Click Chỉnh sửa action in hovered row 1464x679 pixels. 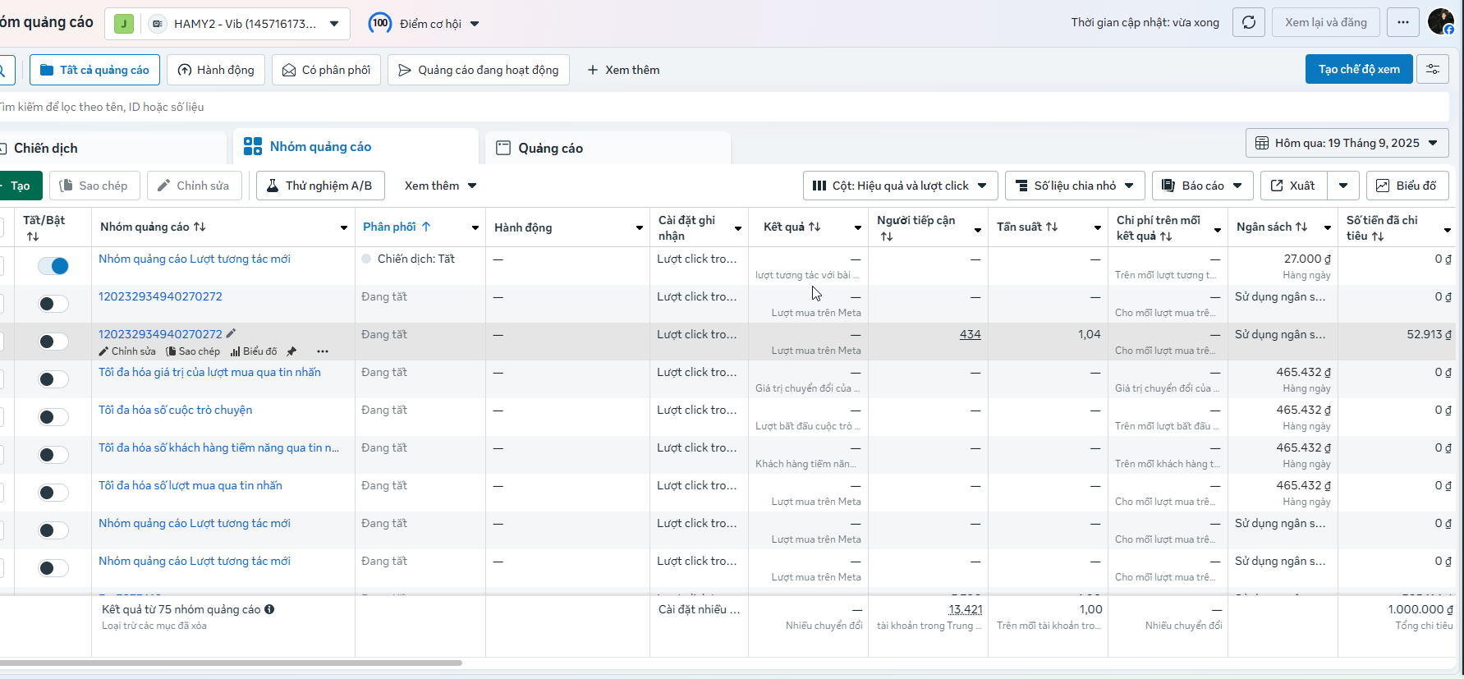[127, 351]
